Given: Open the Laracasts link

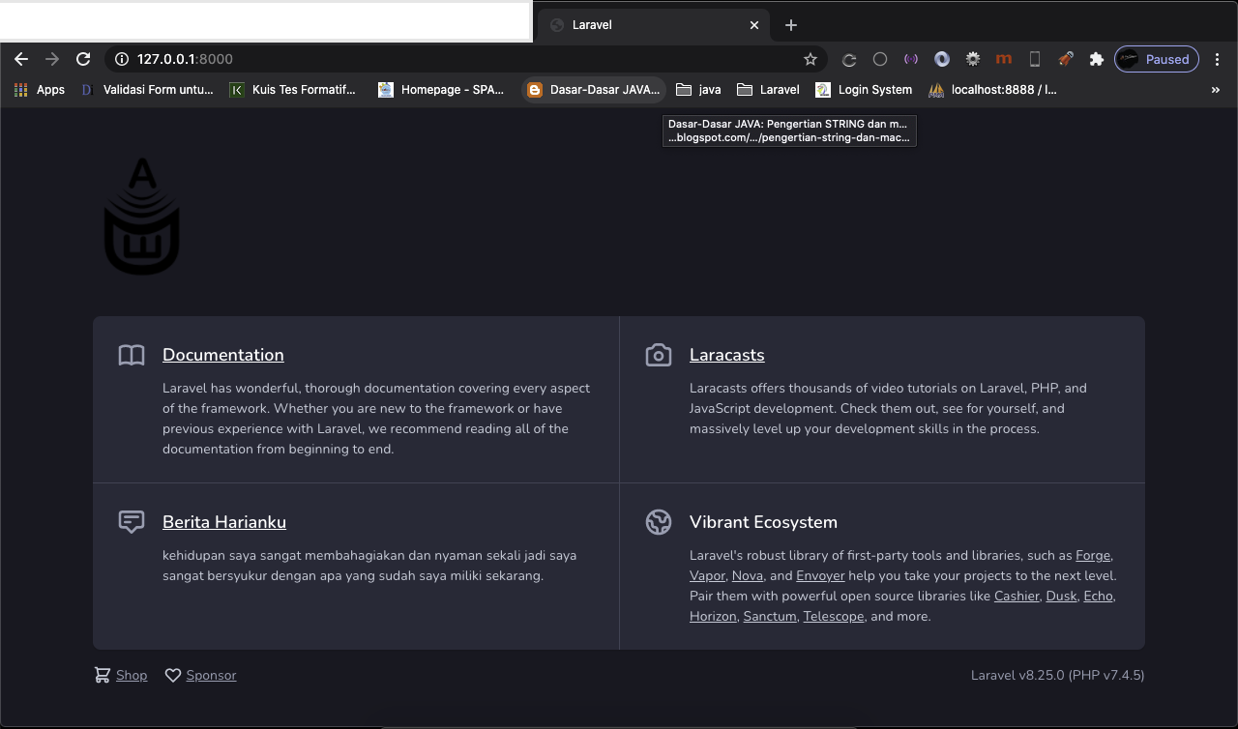Looking at the screenshot, I should pos(727,355).
